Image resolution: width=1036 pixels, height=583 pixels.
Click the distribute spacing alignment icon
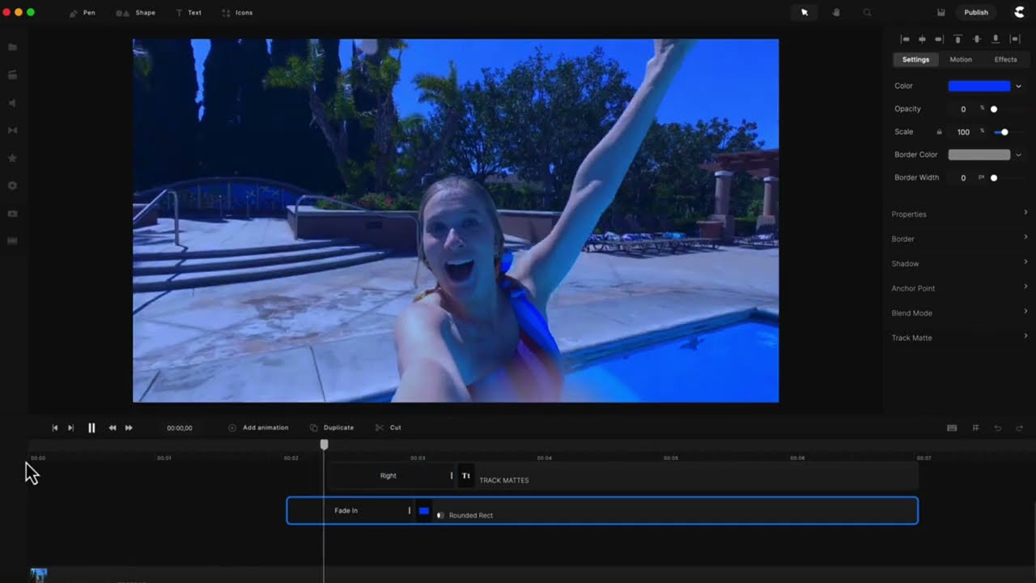click(x=1015, y=39)
